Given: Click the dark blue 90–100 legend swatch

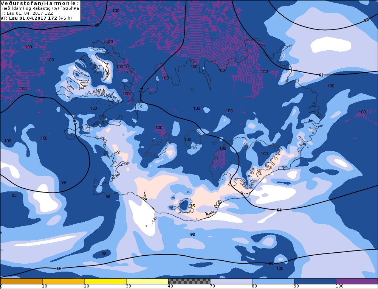Looking at the screenshot, I should click(315, 281).
